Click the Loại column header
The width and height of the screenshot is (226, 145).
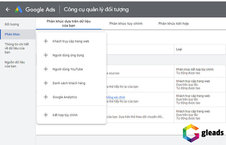pos(179,49)
